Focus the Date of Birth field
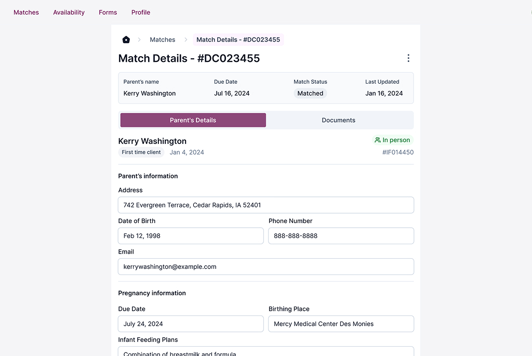 [x=191, y=236]
